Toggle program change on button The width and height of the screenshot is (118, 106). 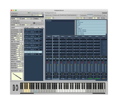pos(21,44)
